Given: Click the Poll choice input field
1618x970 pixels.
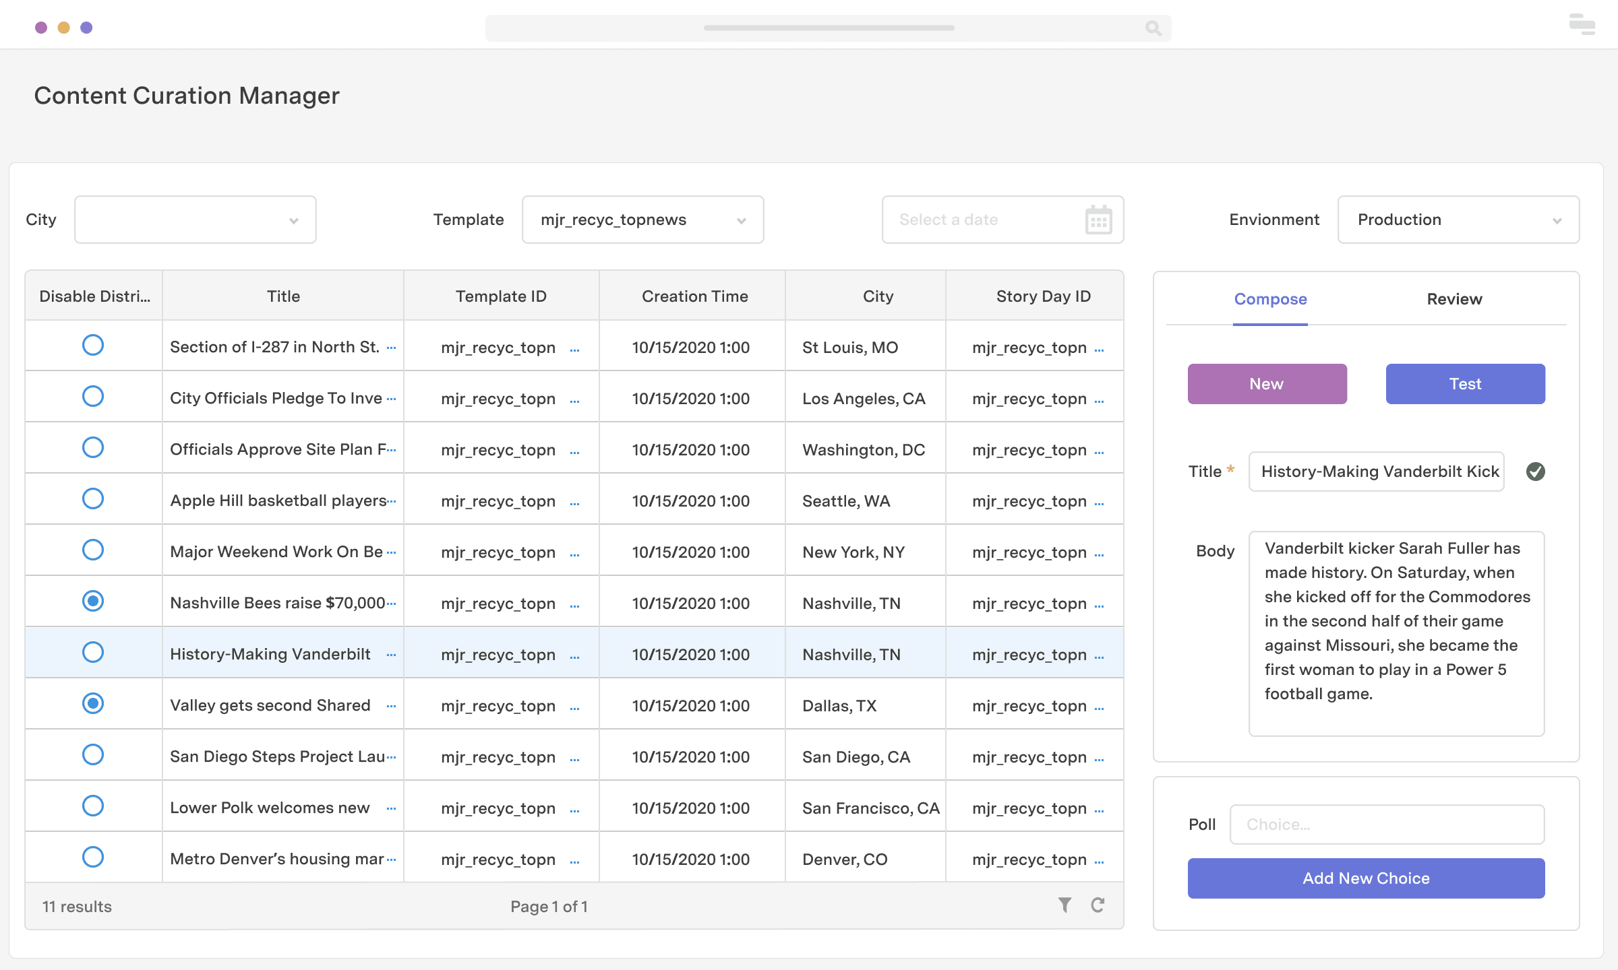Looking at the screenshot, I should [1387, 824].
